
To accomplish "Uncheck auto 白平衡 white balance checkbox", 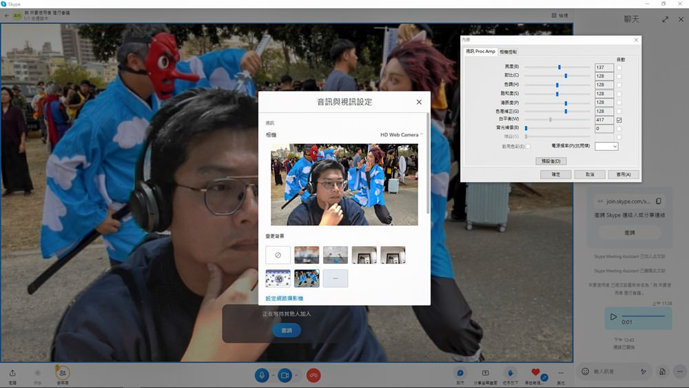I will click(619, 120).
